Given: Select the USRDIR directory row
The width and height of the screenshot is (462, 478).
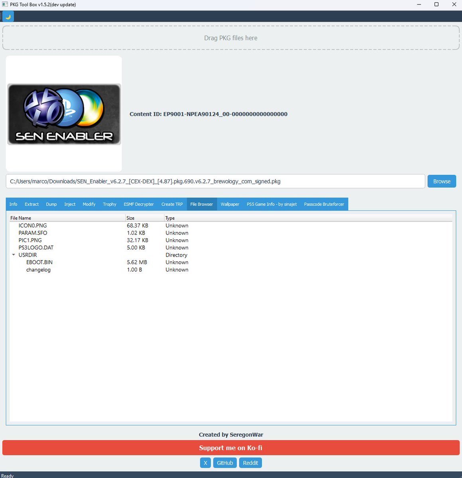Looking at the screenshot, I should click(x=231, y=255).
